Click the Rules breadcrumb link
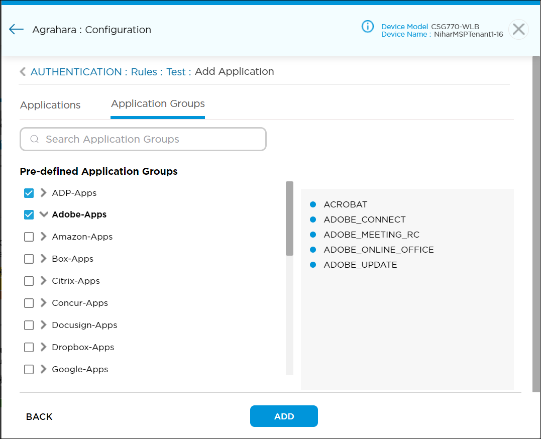 coord(144,71)
